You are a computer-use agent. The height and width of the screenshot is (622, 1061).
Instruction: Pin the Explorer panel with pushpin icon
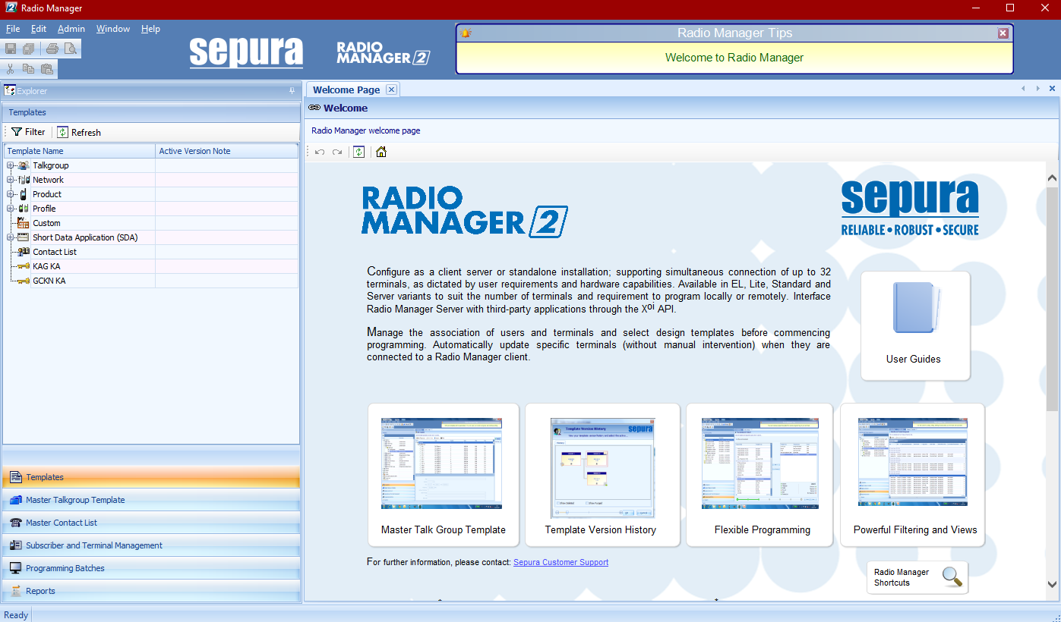[292, 91]
